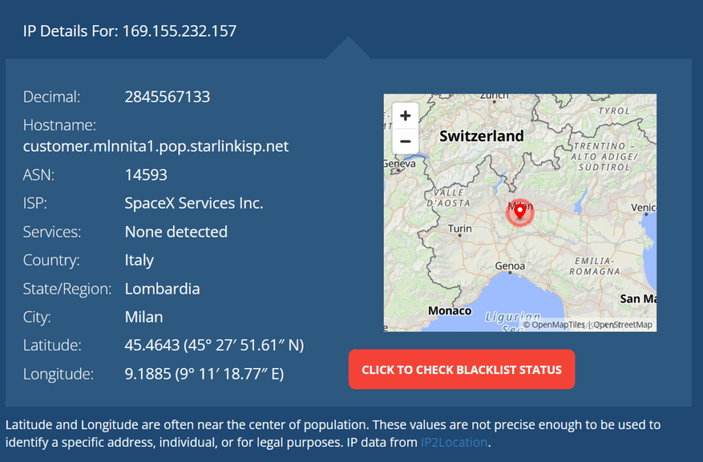
Task: Click the Emilia-Romagna region label on map
Action: pos(594,266)
